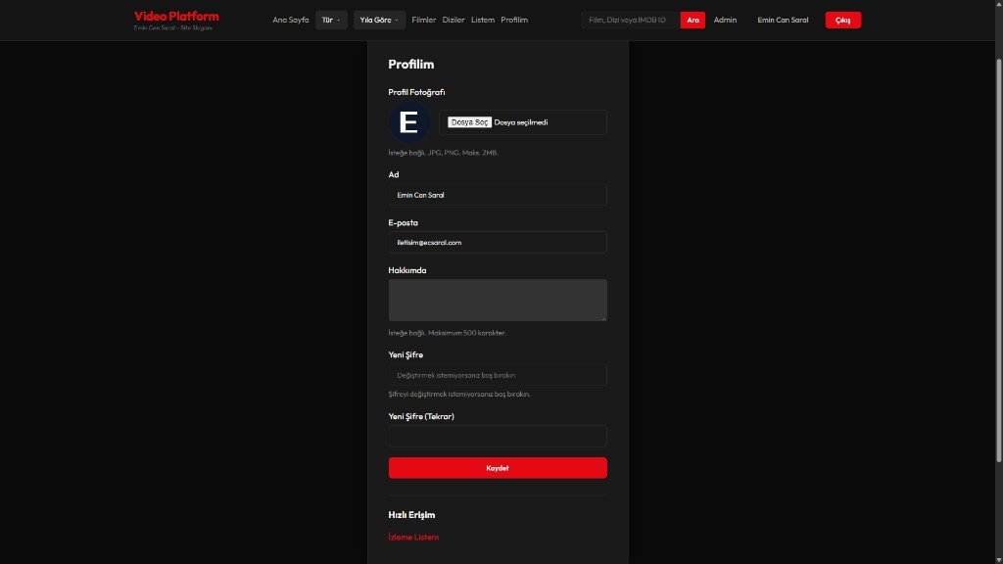Click the Yeni Şifre password field
Viewport: 1003px width, 564px height.
click(498, 374)
